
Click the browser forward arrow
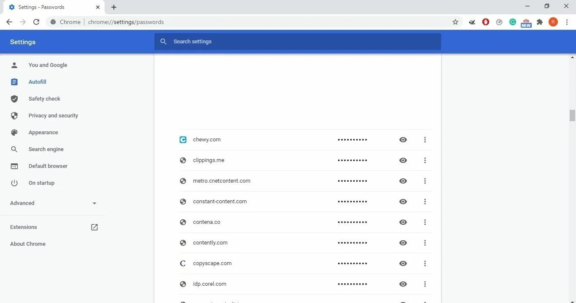pos(23,22)
